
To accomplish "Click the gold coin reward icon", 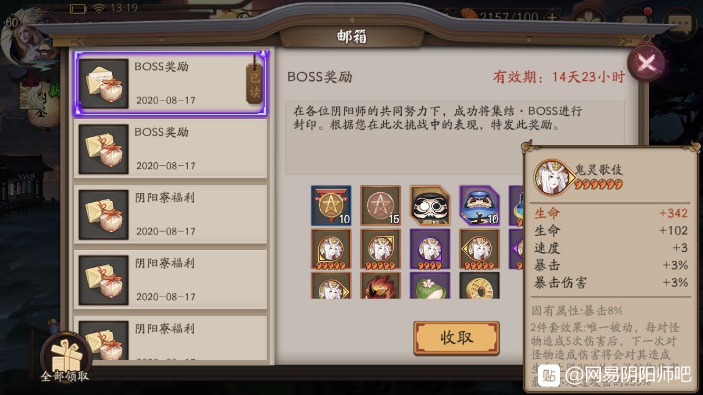I will 480,285.
